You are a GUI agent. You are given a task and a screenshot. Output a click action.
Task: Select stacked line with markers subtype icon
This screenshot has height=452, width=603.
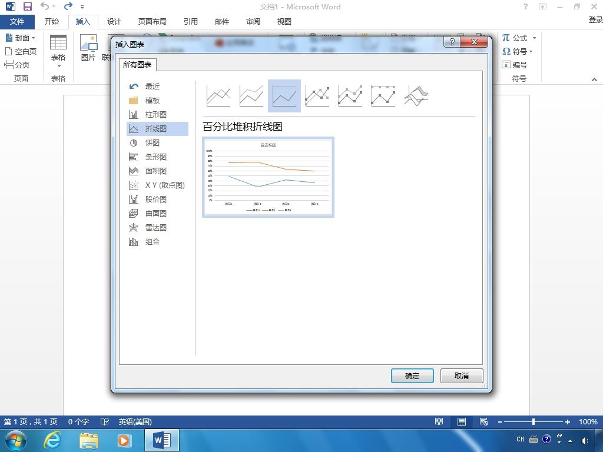(x=350, y=96)
